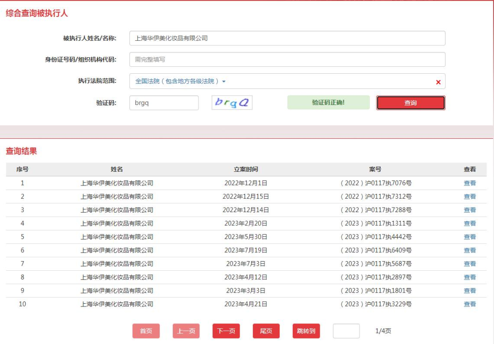494x344 pixels.
Task: Focus the 被执行人姓名/名称 input field
Action: click(x=287, y=38)
